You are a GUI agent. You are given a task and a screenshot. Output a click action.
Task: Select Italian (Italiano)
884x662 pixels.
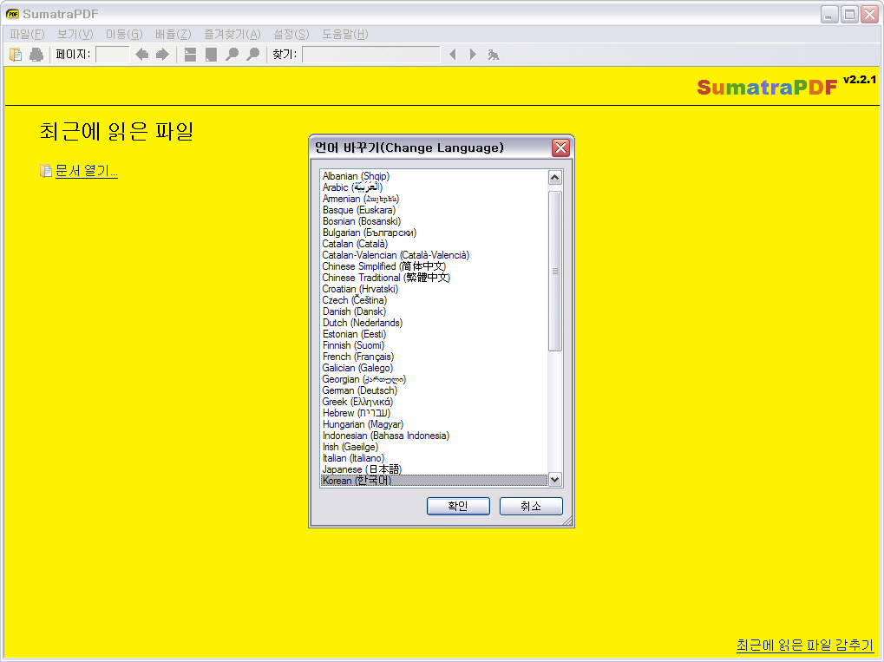434,458
